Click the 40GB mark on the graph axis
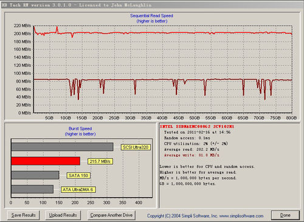The height and width of the screenshot is (222, 304). pos(162,118)
